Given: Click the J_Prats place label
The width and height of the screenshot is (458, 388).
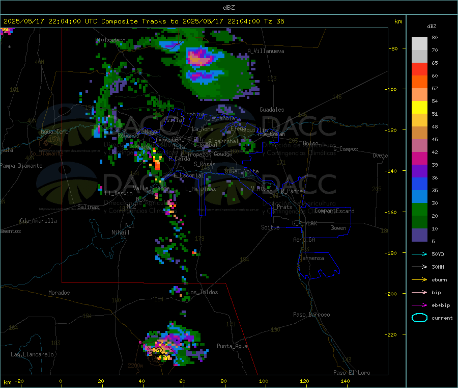Looking at the screenshot, I should pos(282,207).
